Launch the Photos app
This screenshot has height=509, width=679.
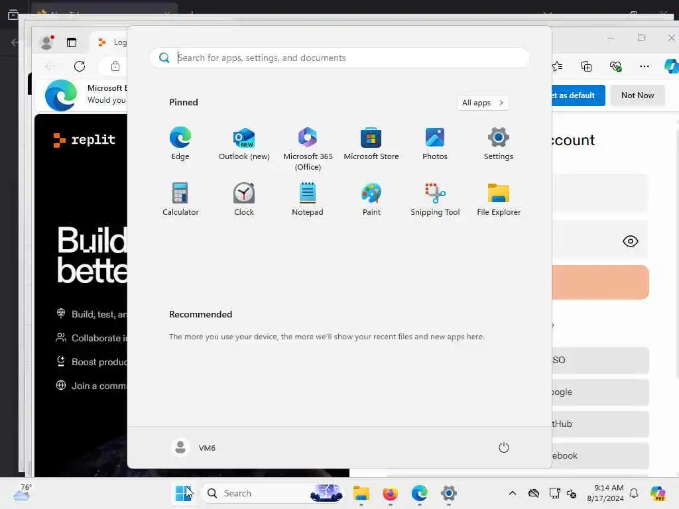[435, 144]
